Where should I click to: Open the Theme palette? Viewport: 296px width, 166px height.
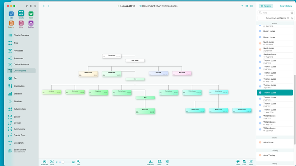[238, 162]
